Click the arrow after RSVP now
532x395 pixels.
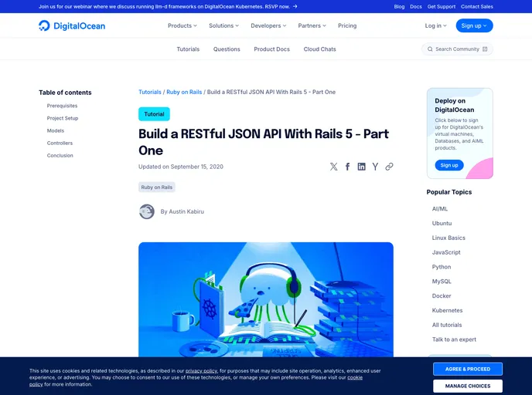tap(295, 6)
